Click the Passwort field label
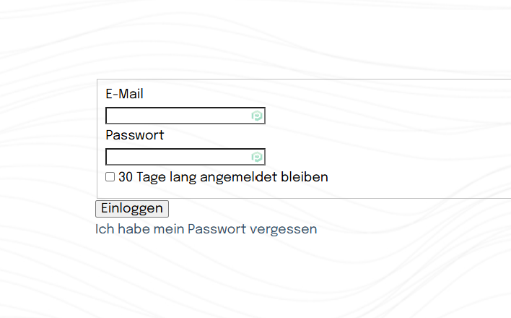 pyautogui.click(x=134, y=135)
